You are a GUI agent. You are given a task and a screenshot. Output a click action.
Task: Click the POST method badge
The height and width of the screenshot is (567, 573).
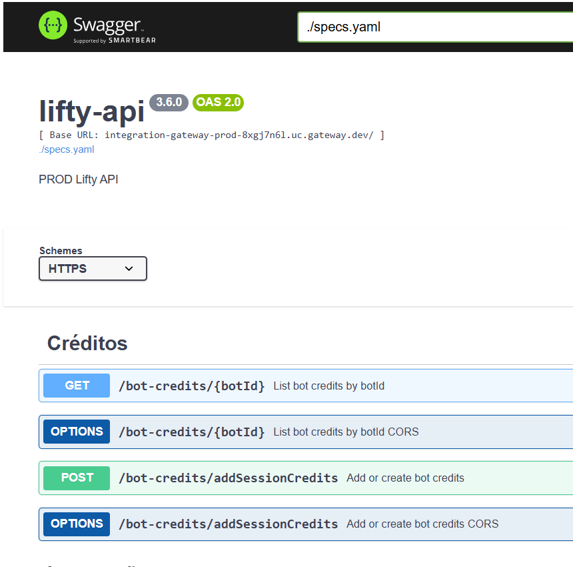[x=77, y=478]
